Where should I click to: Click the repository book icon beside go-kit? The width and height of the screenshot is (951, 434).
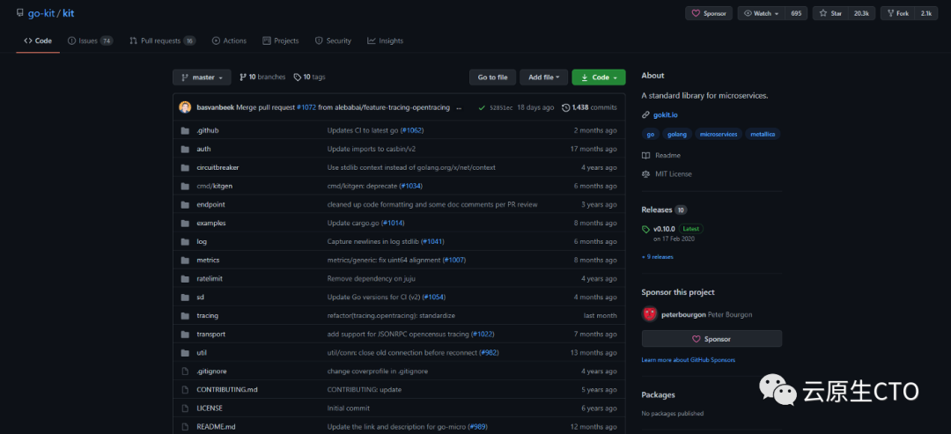[x=20, y=12]
